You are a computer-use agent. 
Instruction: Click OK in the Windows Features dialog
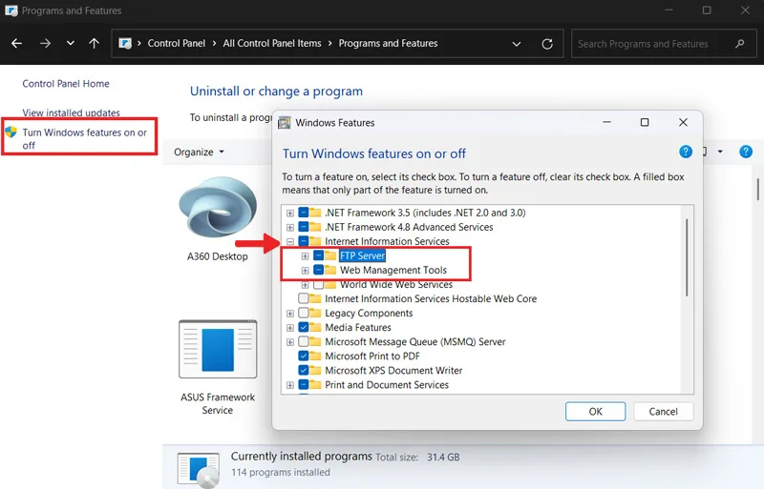pyautogui.click(x=595, y=411)
